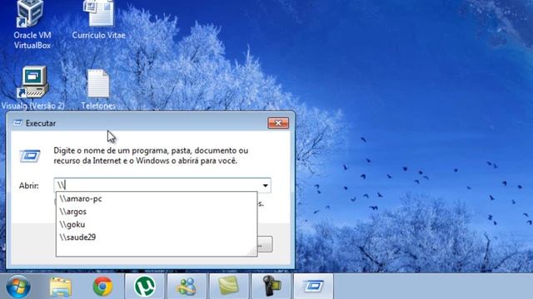
Task: Select \\amaro-pc from the suggestions
Action: 157,199
